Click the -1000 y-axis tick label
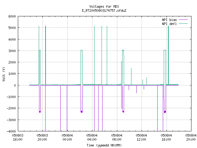Image resolution: width=197 pixels, height=148 pixels. [x=11, y=97]
